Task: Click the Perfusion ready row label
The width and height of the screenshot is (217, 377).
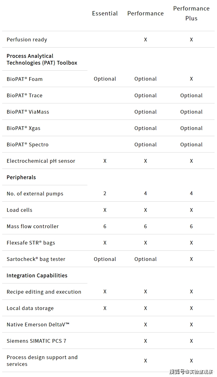Action: tap(27, 40)
